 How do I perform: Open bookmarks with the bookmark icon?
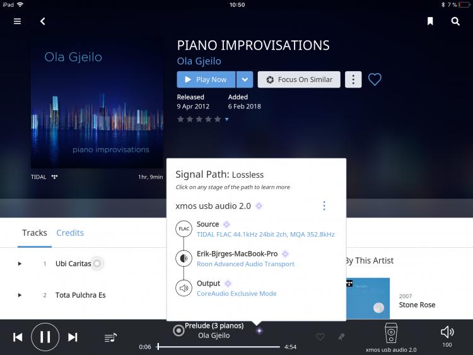(430, 21)
